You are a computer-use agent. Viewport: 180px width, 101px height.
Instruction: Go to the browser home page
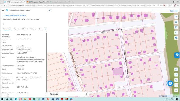pyautogui.click(x=9, y=6)
